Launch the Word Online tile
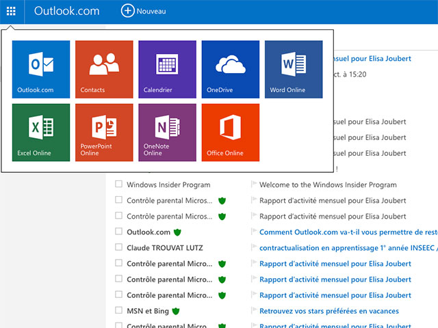This screenshot has width=438, height=328. pos(294,70)
